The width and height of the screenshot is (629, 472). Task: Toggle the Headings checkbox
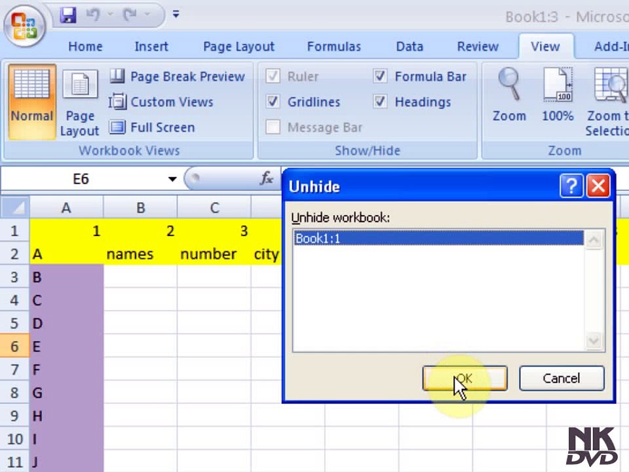coord(380,102)
